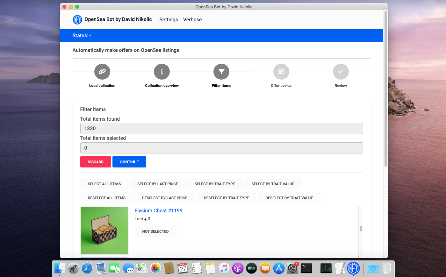Click the red Discard button
This screenshot has height=277, width=446.
(x=96, y=162)
